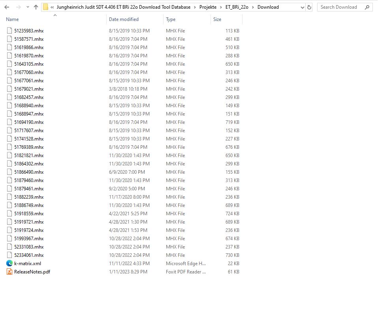Click date 3/8/2018 10:18 PM

point(128,89)
